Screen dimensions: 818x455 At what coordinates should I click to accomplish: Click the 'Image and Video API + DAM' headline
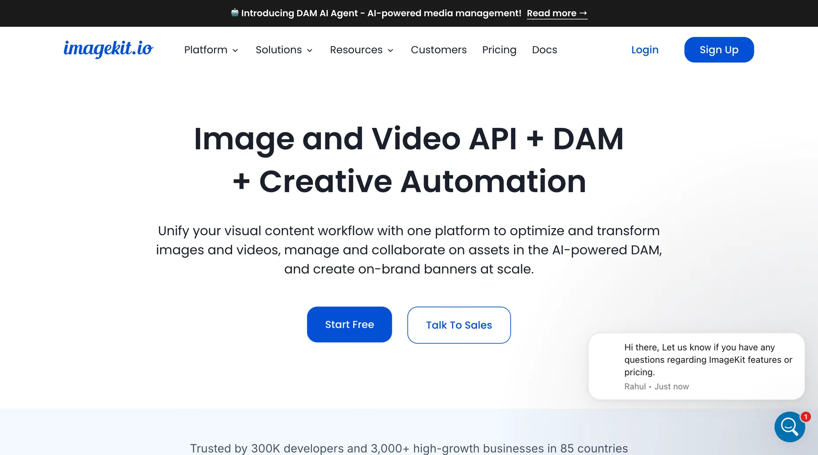[409, 139]
